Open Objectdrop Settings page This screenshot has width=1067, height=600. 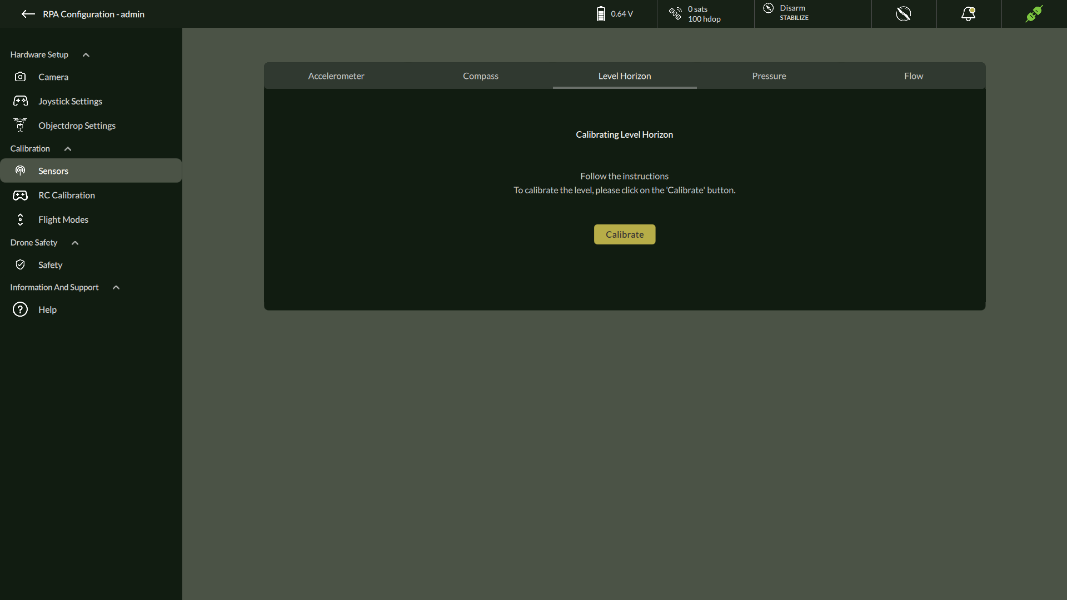click(x=91, y=126)
